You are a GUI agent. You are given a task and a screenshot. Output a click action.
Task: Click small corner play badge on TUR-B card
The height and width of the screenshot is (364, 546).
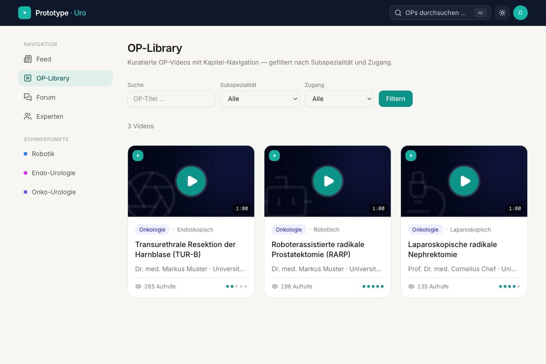tap(138, 156)
